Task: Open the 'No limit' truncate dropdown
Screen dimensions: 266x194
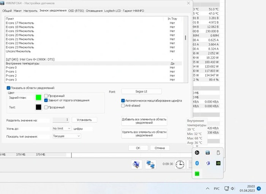Action: (61, 129)
